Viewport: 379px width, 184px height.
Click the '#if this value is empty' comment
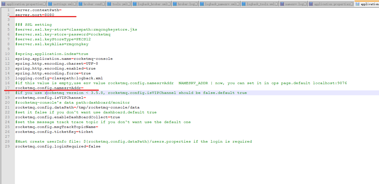pyautogui.click(x=181, y=83)
